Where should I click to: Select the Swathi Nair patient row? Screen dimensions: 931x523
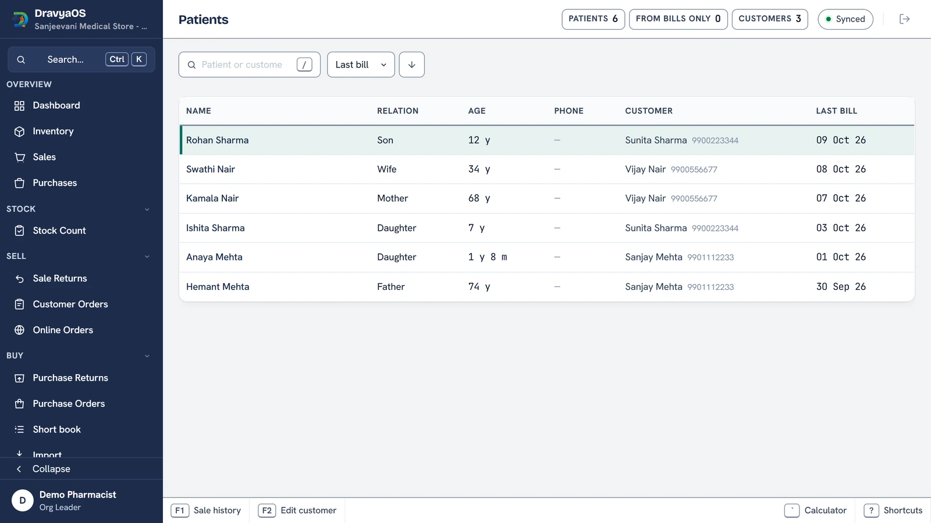tap(547, 169)
